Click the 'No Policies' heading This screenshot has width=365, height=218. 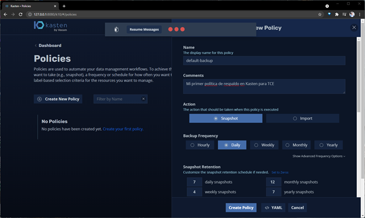coord(54,121)
